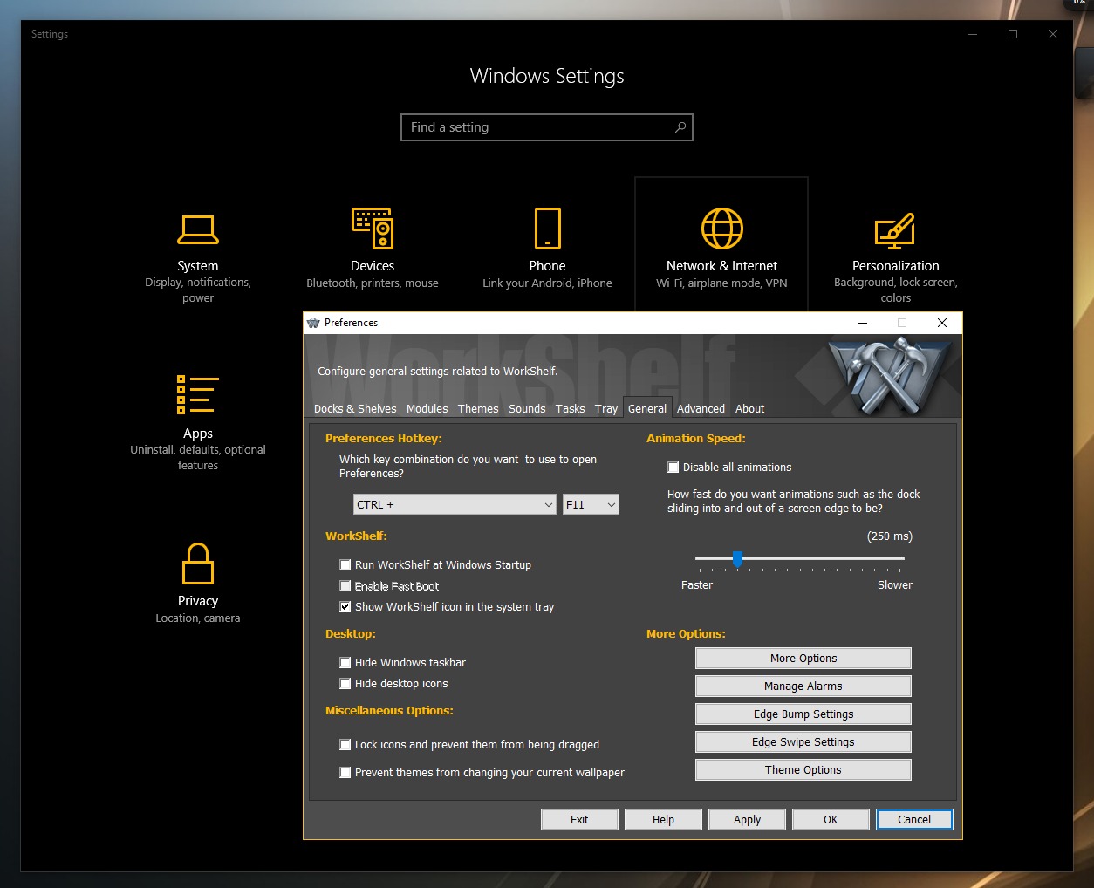Open Edge Bump Settings
Image resolution: width=1094 pixels, height=888 pixels.
(x=803, y=714)
